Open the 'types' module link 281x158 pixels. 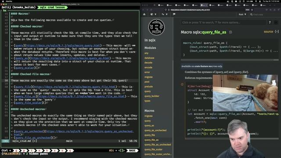[x=148, y=101]
